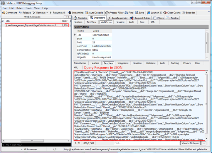The width and height of the screenshot is (212, 153).
Task: Switch to the Timeline tab
Action: click(x=173, y=18)
